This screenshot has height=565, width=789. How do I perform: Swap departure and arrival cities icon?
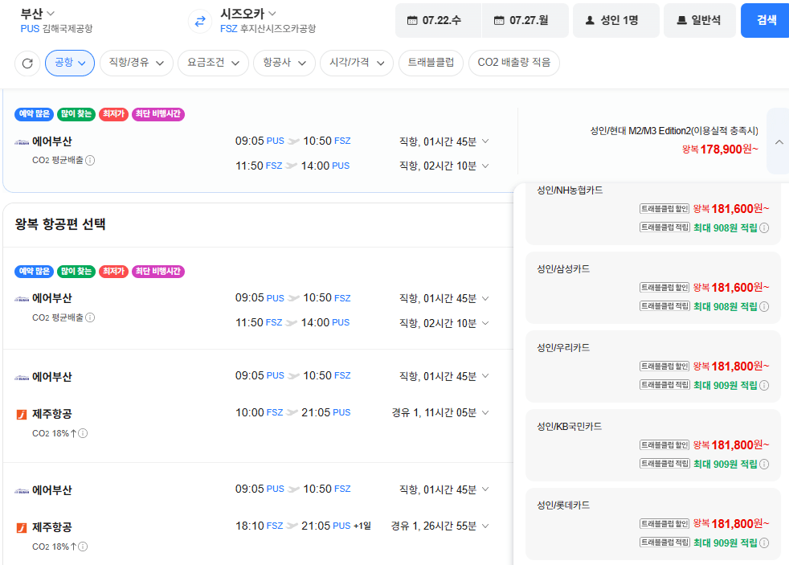click(x=200, y=21)
